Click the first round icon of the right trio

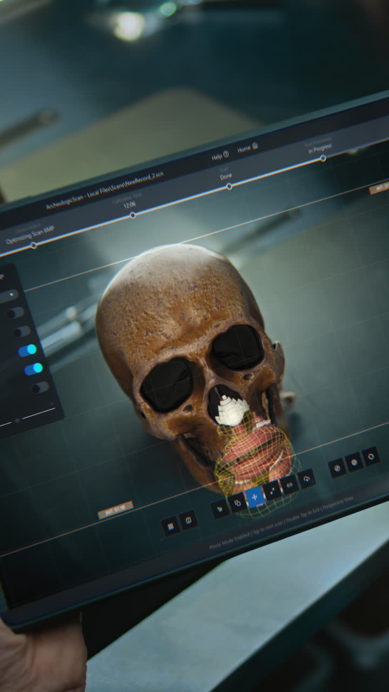click(x=337, y=468)
